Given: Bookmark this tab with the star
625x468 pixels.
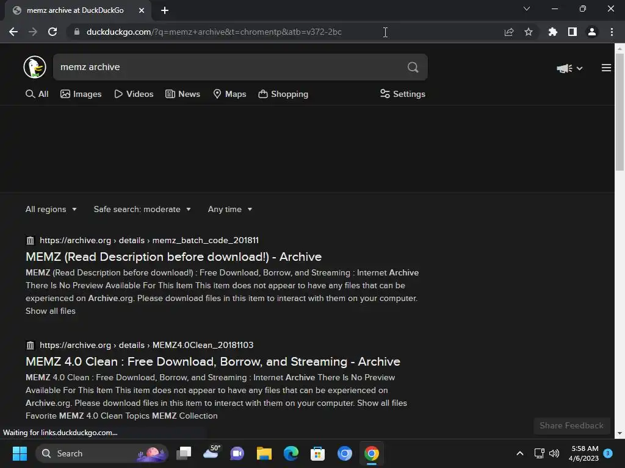Looking at the screenshot, I should click(x=529, y=32).
